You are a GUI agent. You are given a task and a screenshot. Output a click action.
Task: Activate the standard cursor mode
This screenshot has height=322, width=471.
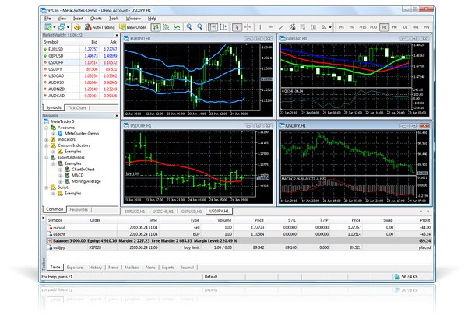[x=237, y=27]
